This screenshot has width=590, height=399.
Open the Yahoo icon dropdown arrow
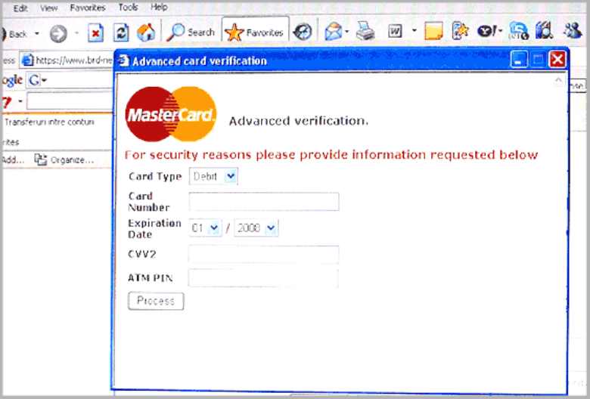pyautogui.click(x=501, y=31)
